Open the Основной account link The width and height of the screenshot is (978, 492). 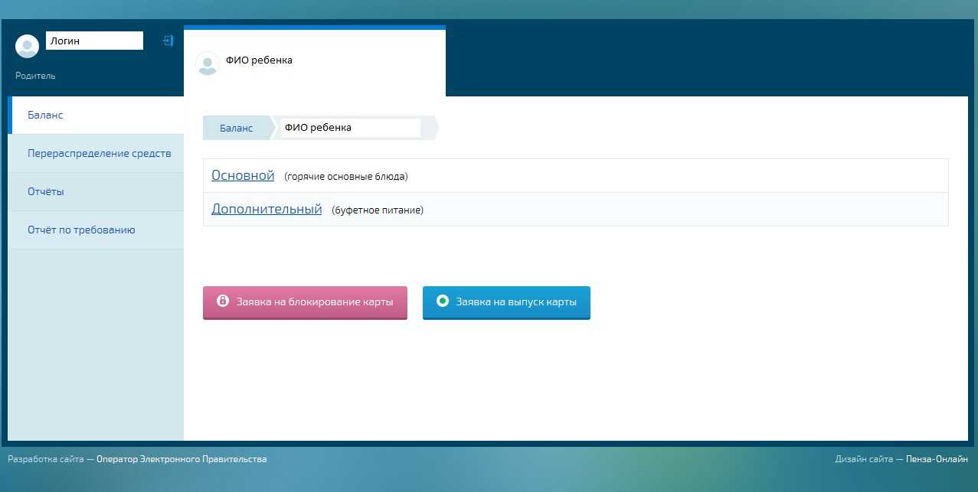243,175
